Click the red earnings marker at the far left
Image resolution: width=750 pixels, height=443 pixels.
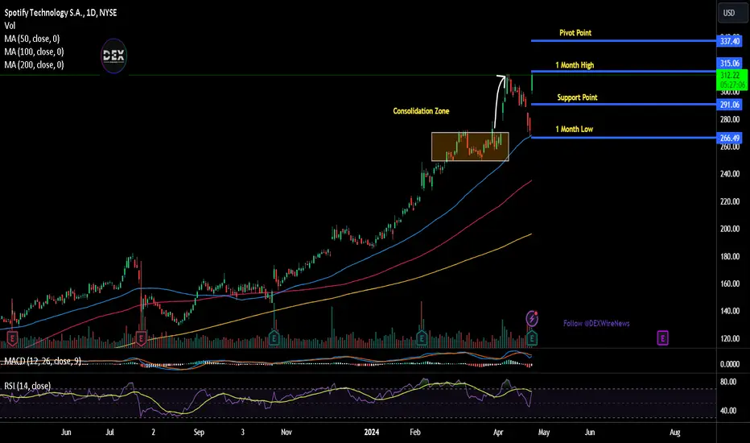[x=12, y=338]
